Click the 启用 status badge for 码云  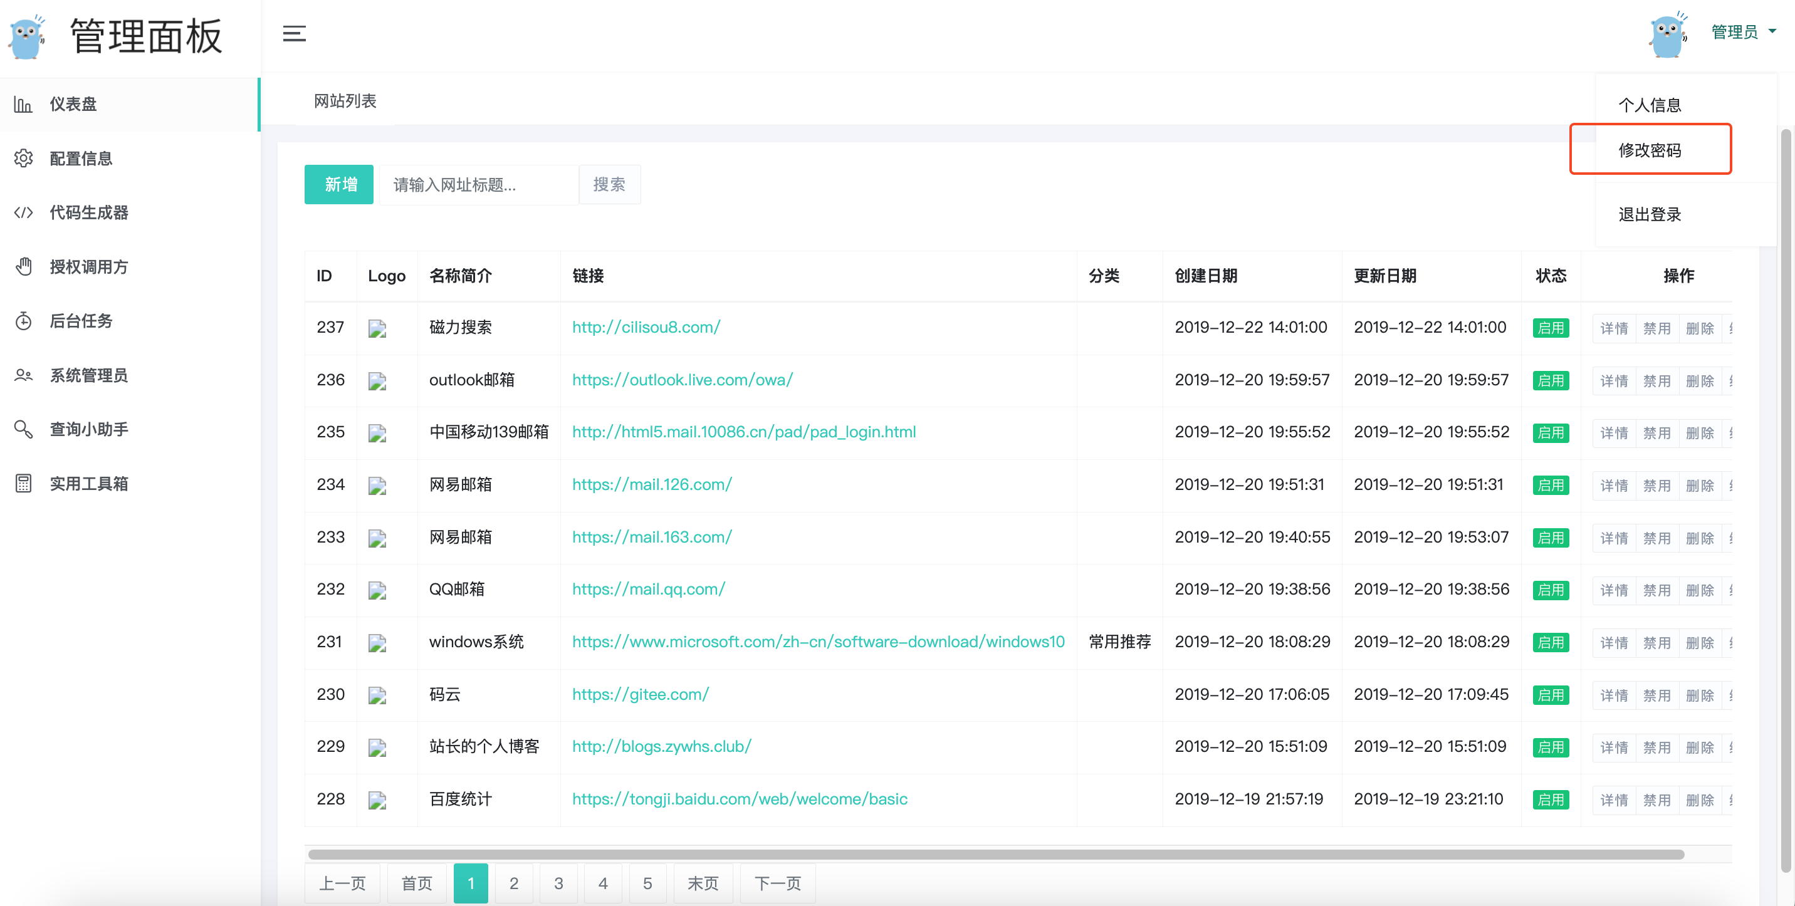[1550, 695]
